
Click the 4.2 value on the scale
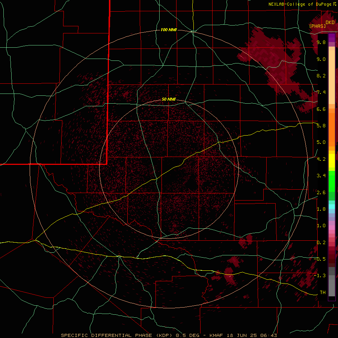click(x=321, y=159)
